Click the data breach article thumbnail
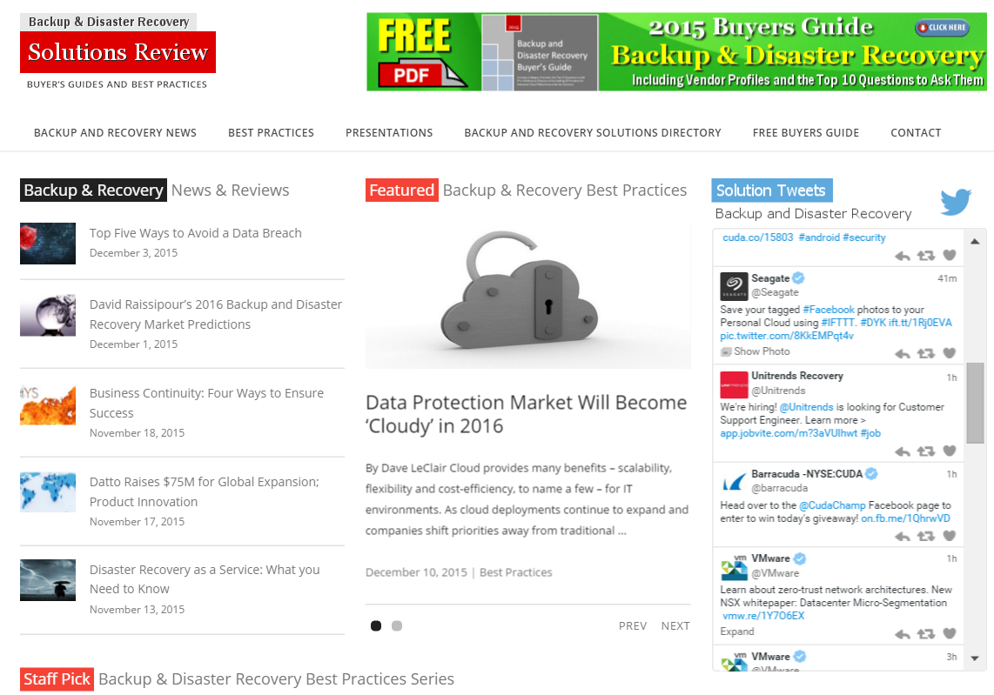This screenshot has height=695, width=994. point(48,244)
